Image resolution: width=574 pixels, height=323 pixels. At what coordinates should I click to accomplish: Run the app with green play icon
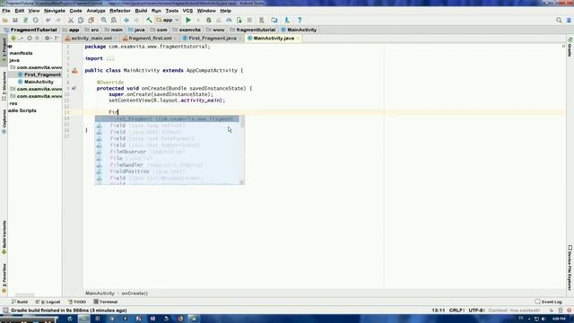coord(188,20)
